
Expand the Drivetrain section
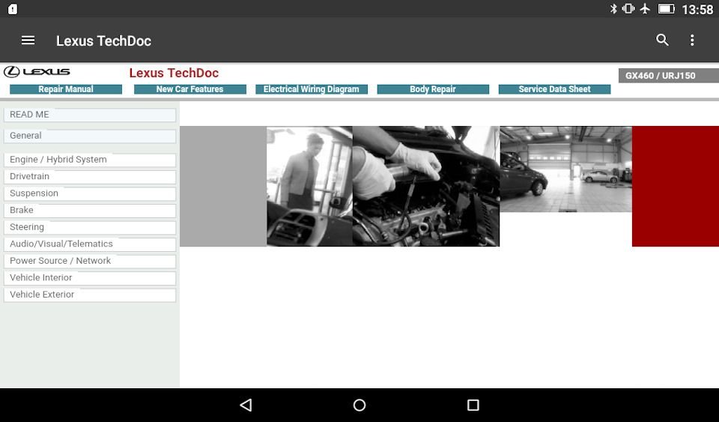pyautogui.click(x=90, y=177)
